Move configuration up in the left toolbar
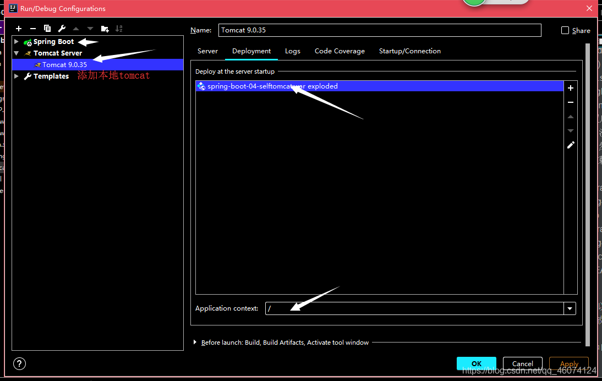The image size is (602, 381). pyautogui.click(x=76, y=29)
